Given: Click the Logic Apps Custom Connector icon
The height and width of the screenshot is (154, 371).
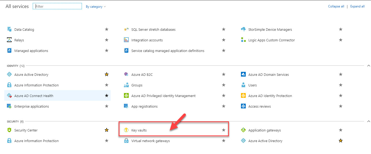Looking at the screenshot, I should pos(243,40).
